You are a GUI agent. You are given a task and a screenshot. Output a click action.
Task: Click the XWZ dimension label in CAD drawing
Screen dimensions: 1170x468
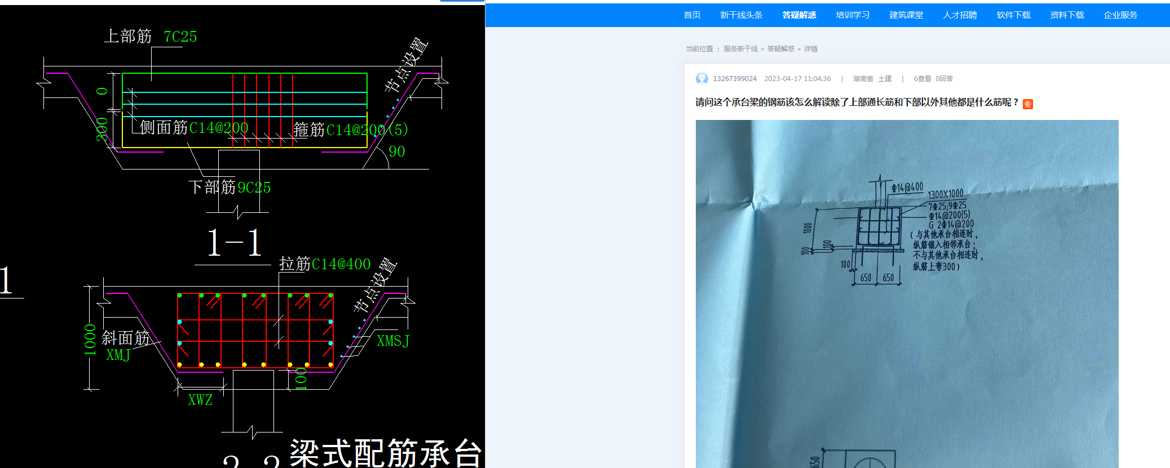coord(200,400)
